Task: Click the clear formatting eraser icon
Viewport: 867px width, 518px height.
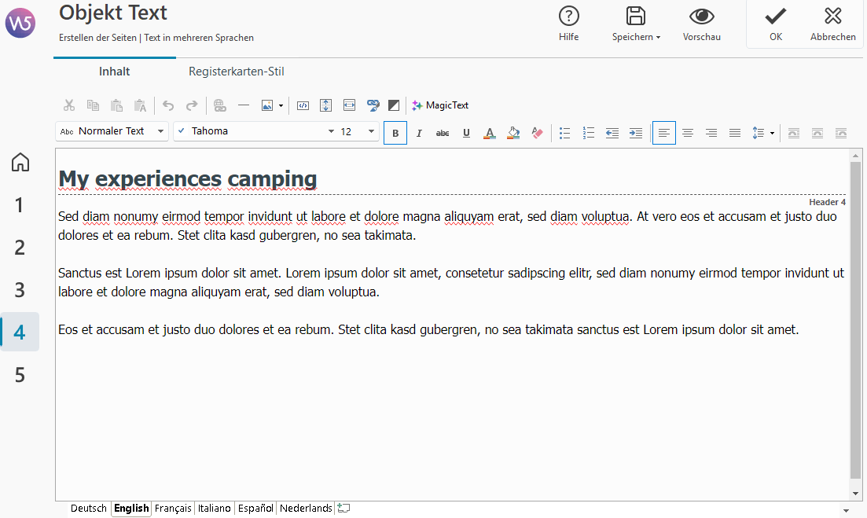Action: tap(537, 133)
